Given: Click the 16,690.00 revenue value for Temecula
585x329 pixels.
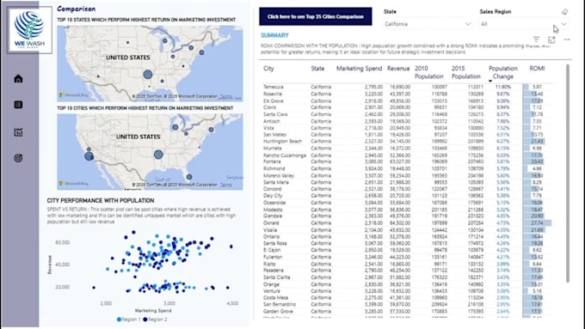Looking at the screenshot, I should (x=400, y=87).
